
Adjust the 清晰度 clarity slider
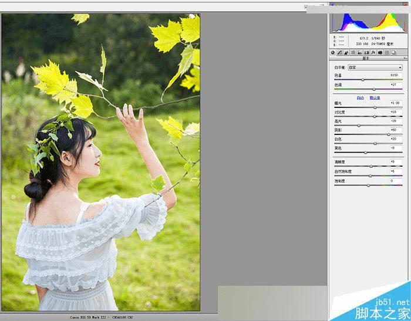(368, 166)
